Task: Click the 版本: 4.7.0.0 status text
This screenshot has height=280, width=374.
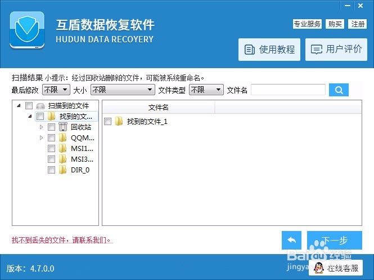Action: [x=30, y=269]
